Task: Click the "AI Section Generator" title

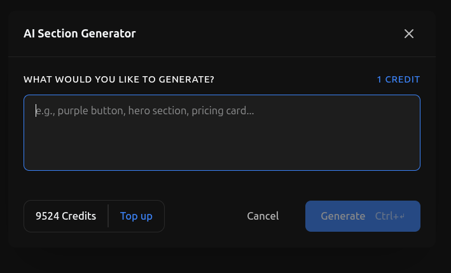Action: (x=80, y=34)
